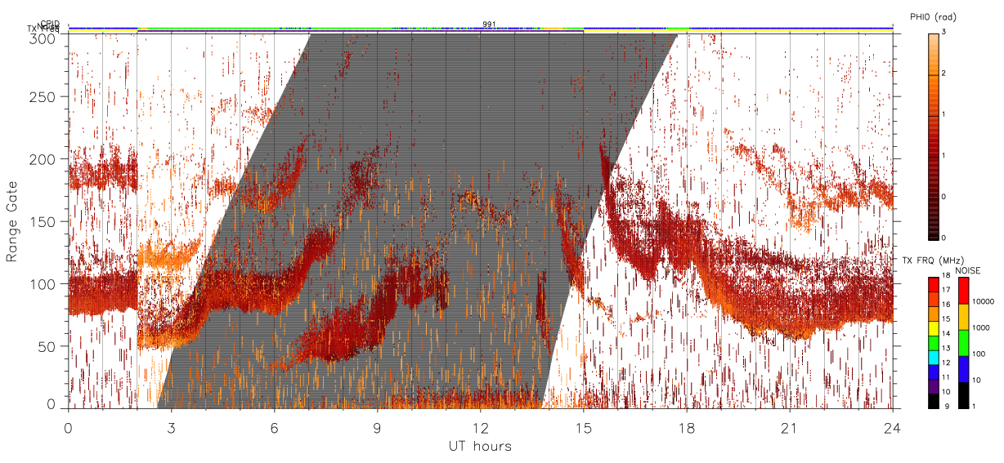The height and width of the screenshot is (463, 1004).
Task: Click the NOISE tick label 100
Action: click(979, 354)
